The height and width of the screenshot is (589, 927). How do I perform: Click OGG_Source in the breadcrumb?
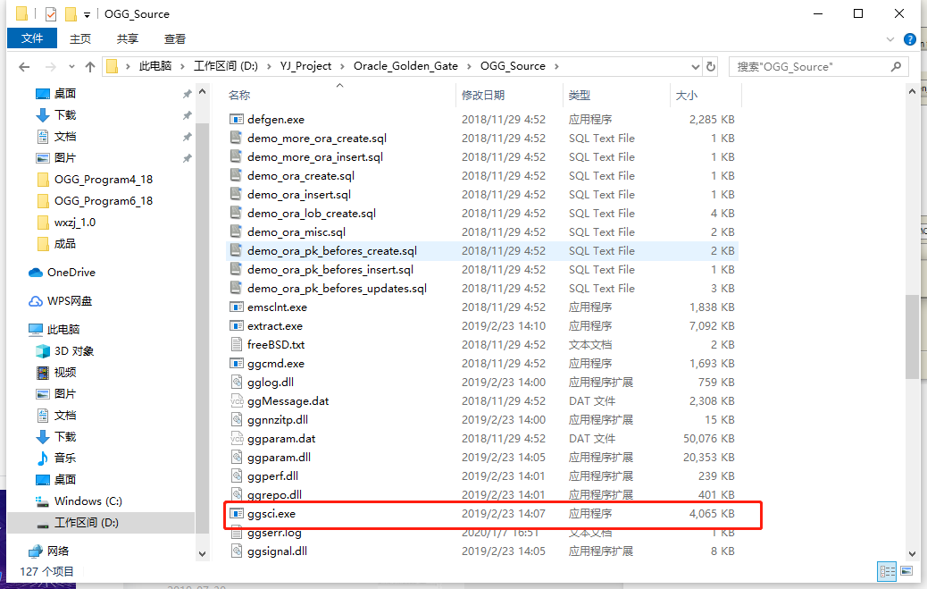click(513, 66)
